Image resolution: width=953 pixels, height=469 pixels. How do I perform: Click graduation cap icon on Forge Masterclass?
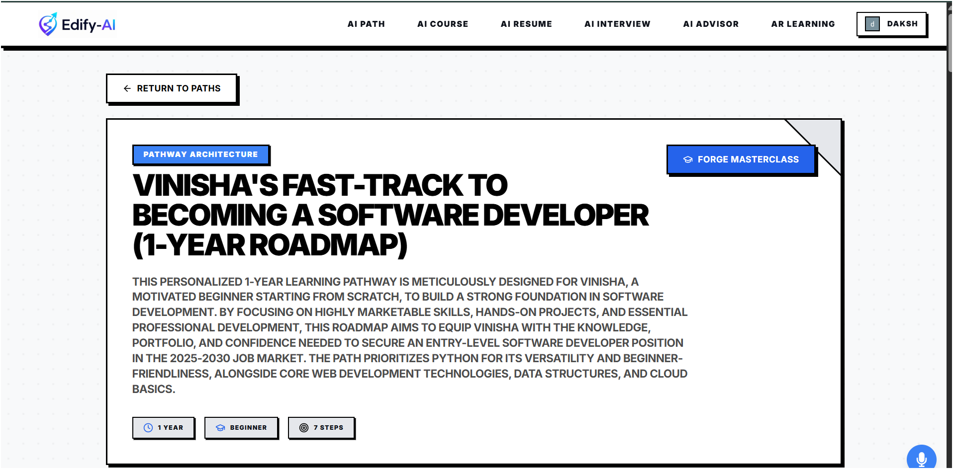tap(688, 159)
